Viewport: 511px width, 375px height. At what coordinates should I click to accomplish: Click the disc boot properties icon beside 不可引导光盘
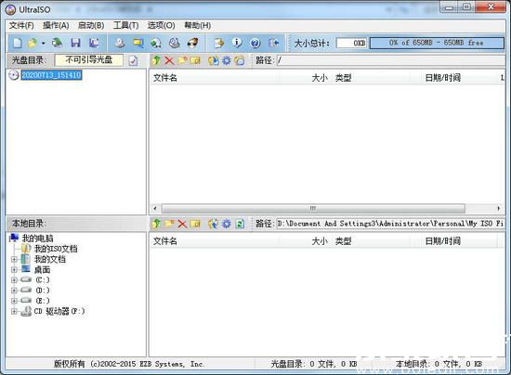133,60
